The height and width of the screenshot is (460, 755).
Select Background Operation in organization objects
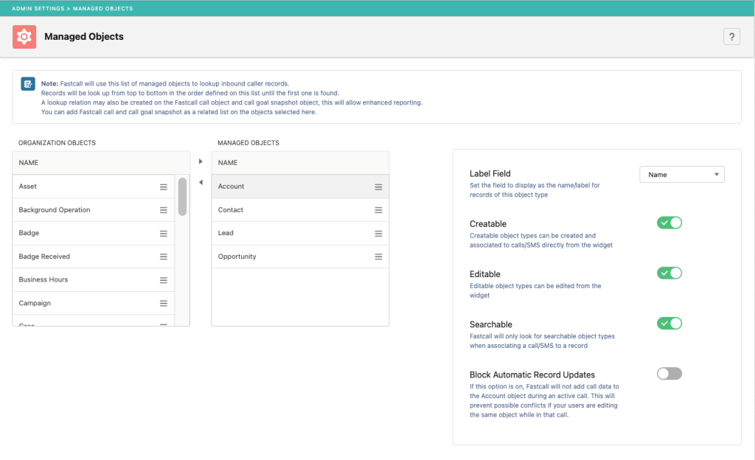(94, 210)
